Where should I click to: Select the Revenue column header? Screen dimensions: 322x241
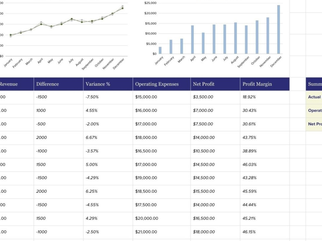coord(17,84)
